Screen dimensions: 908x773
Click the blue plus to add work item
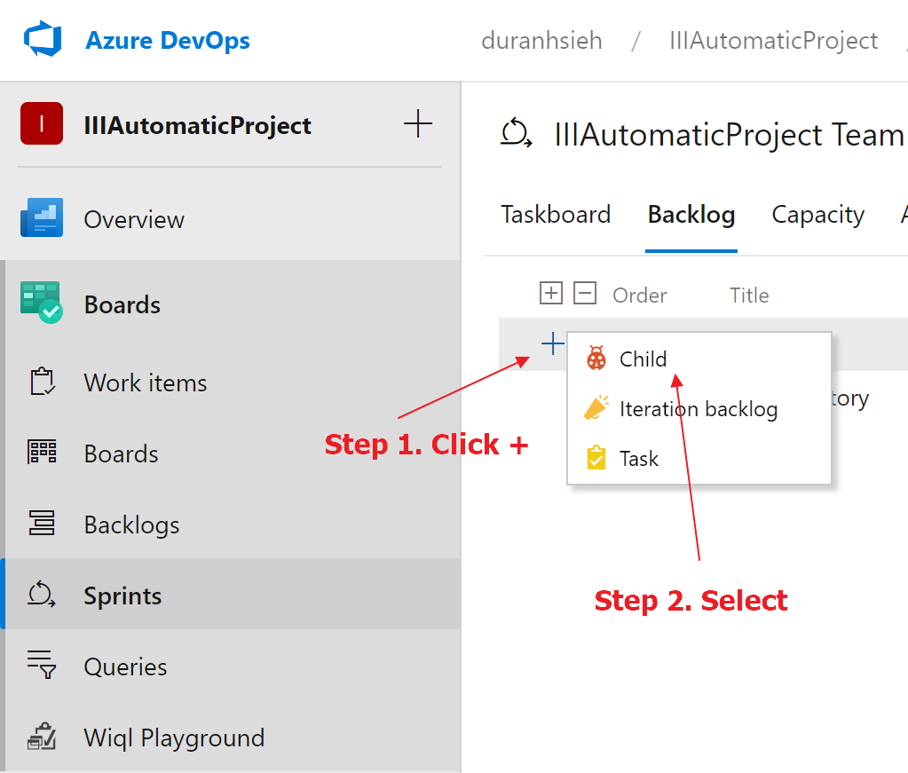[x=552, y=343]
